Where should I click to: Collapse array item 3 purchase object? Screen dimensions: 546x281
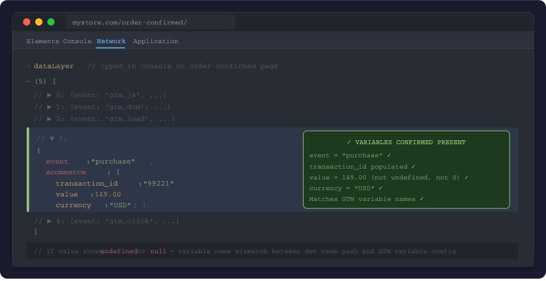(x=52, y=139)
